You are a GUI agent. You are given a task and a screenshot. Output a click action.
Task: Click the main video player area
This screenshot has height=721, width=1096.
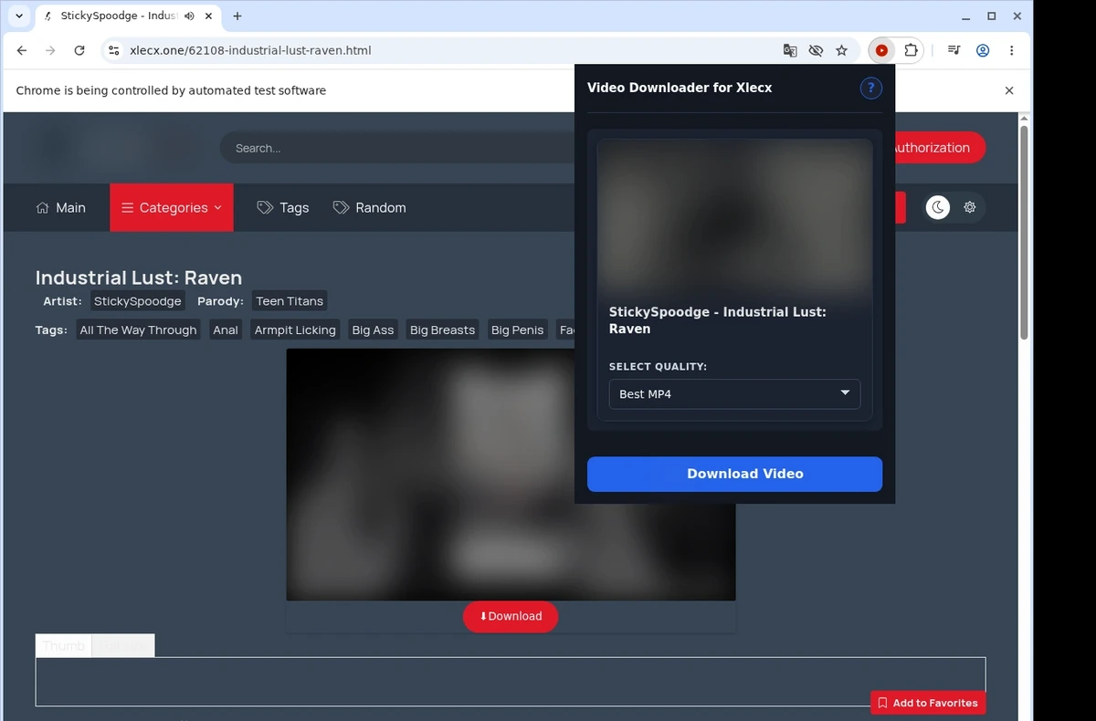coord(511,475)
